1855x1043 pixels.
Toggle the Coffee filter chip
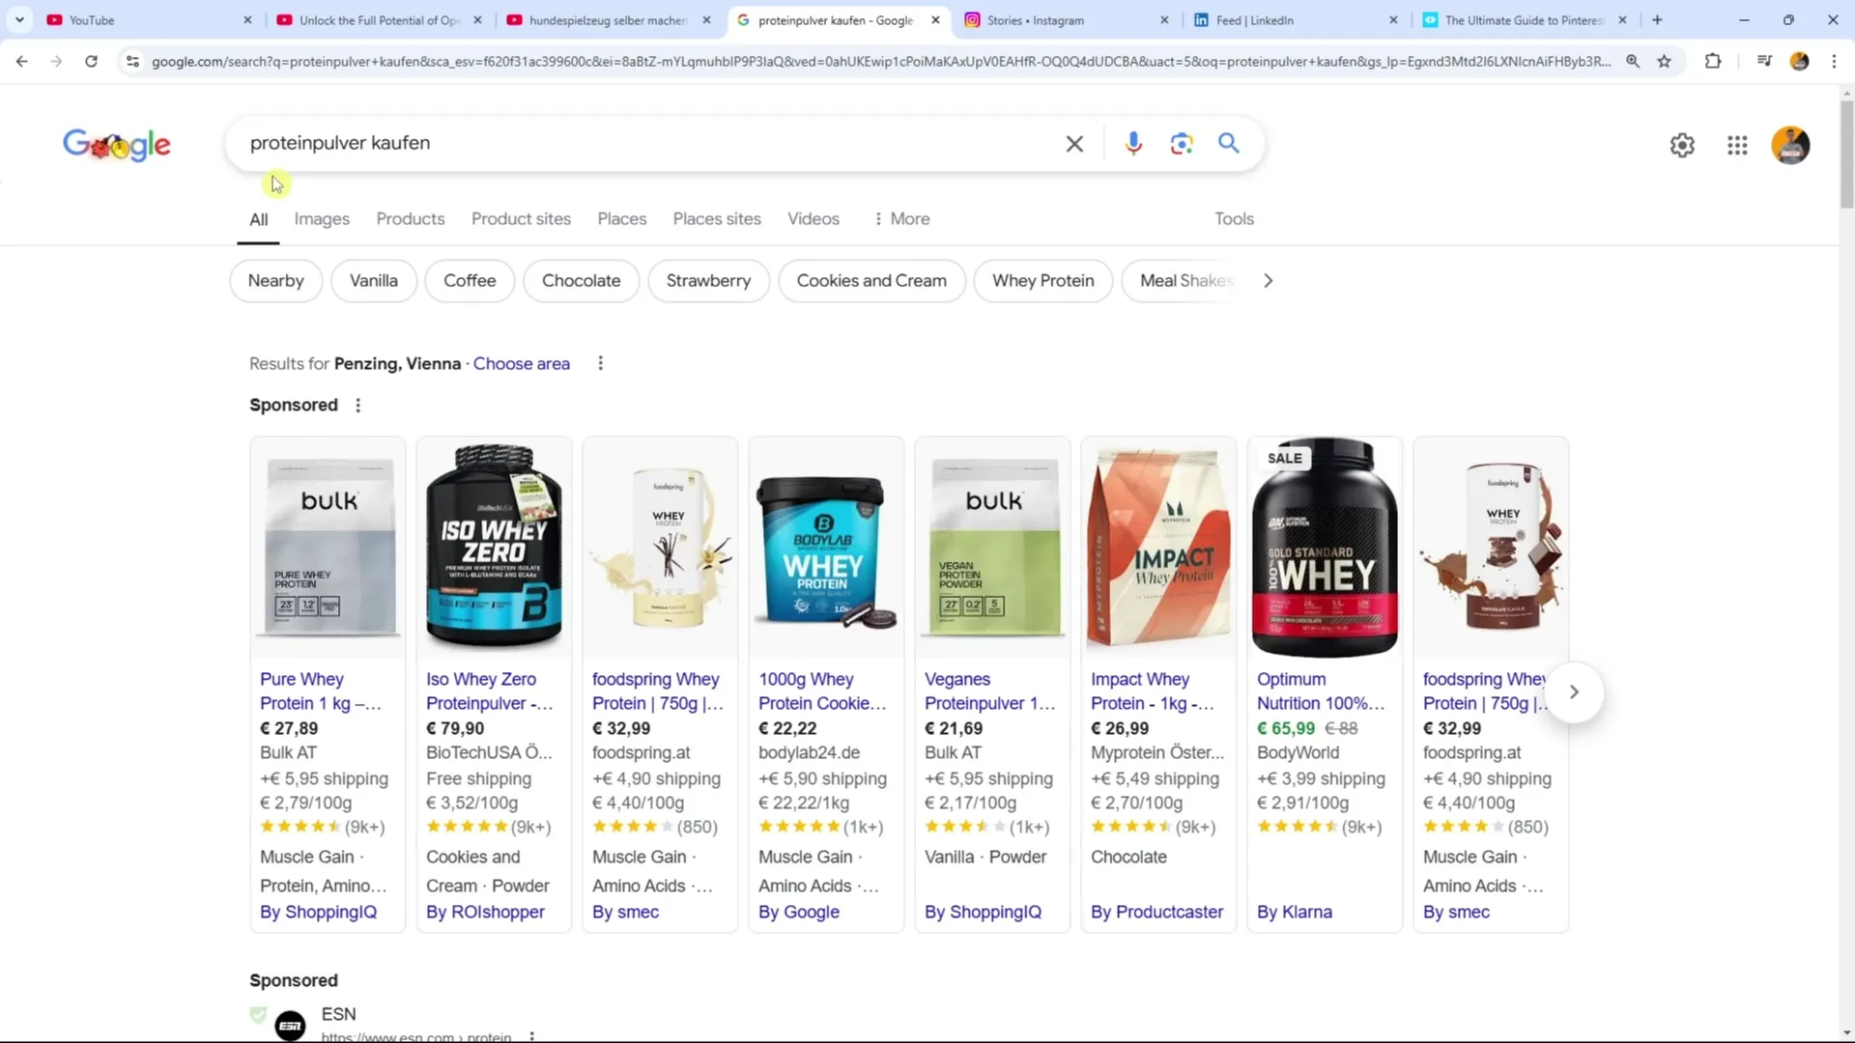[470, 281]
